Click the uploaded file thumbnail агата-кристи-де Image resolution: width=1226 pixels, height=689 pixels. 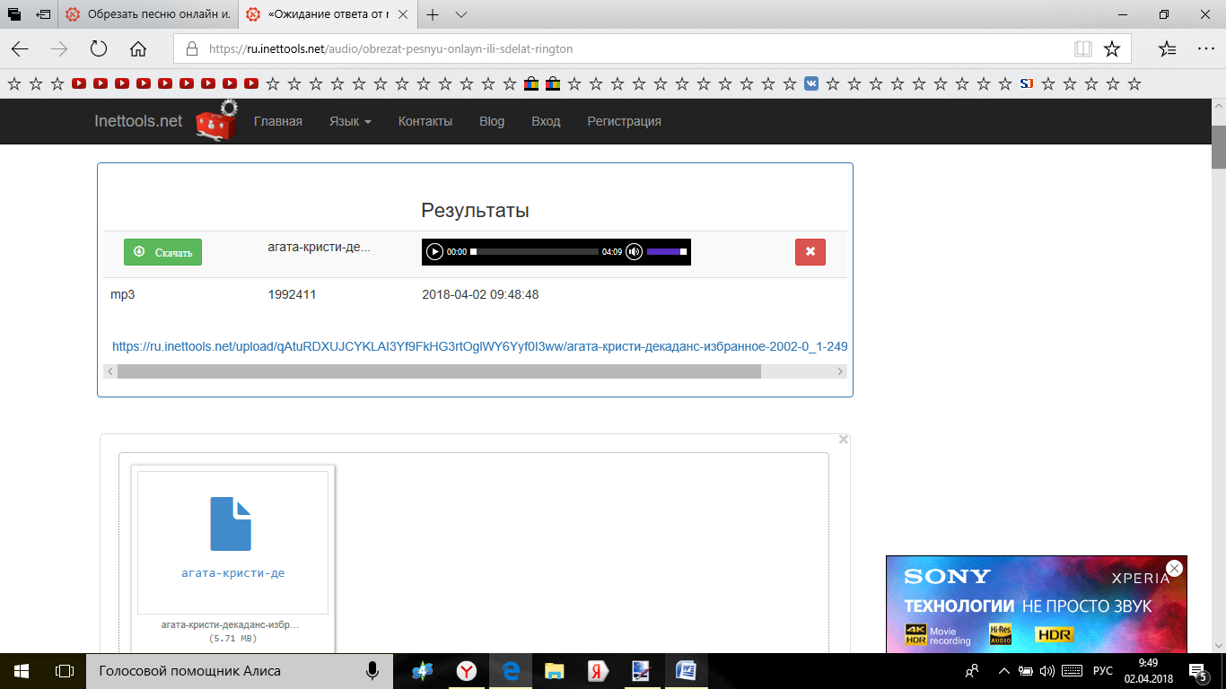232,540
